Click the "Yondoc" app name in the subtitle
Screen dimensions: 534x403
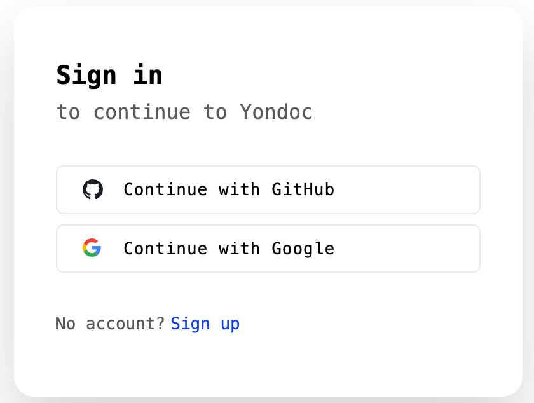coord(276,112)
